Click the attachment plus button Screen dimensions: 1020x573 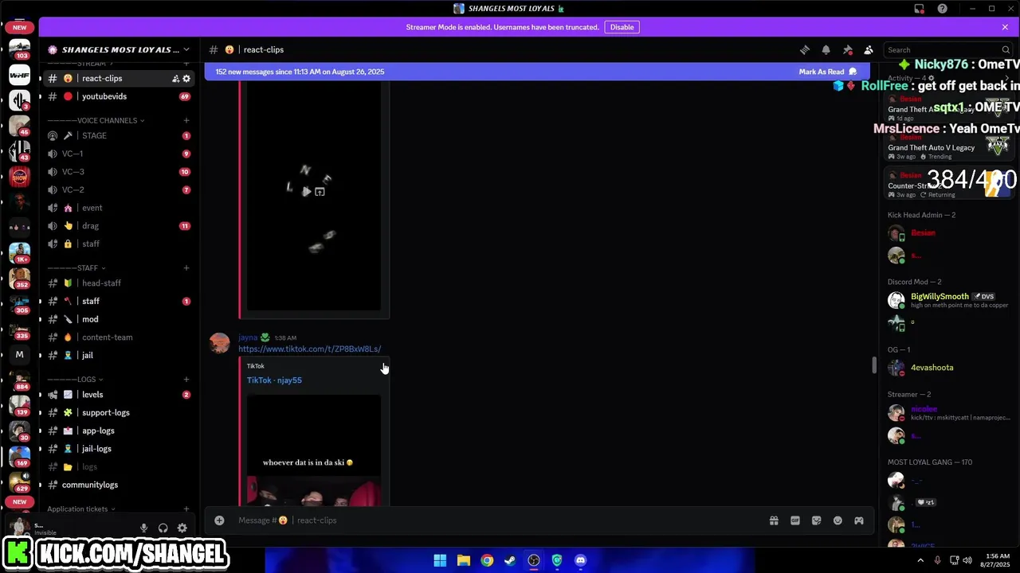click(219, 520)
